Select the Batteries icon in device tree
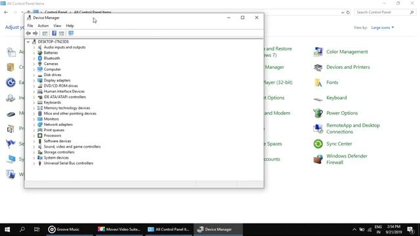 coord(40,52)
